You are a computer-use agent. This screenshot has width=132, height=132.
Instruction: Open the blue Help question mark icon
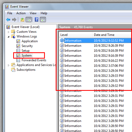pos(36,20)
